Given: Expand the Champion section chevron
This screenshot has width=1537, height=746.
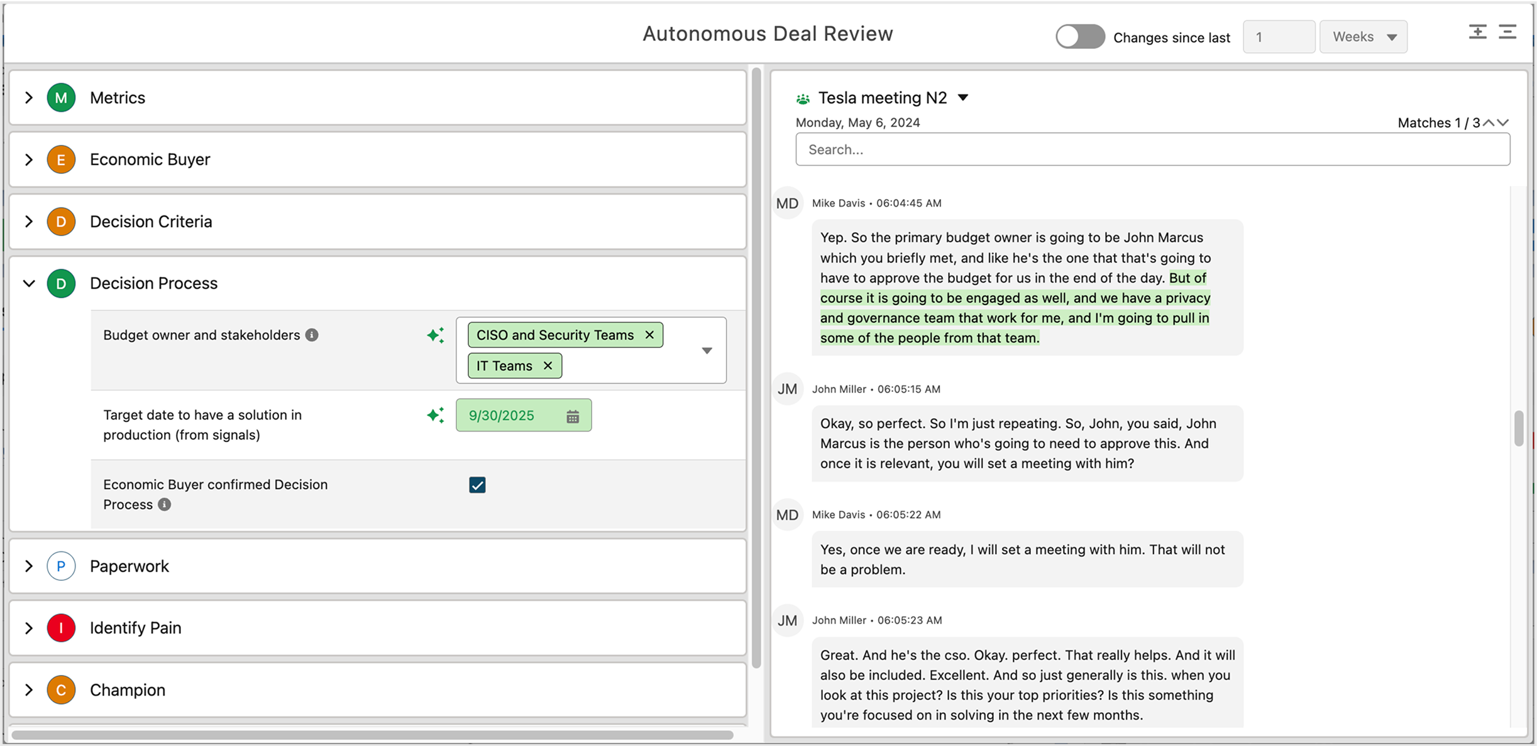Looking at the screenshot, I should [x=29, y=690].
